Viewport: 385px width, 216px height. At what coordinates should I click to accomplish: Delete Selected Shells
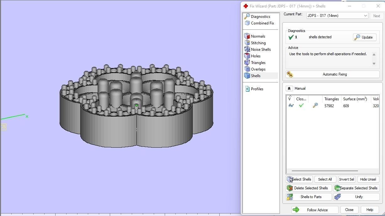click(309, 188)
